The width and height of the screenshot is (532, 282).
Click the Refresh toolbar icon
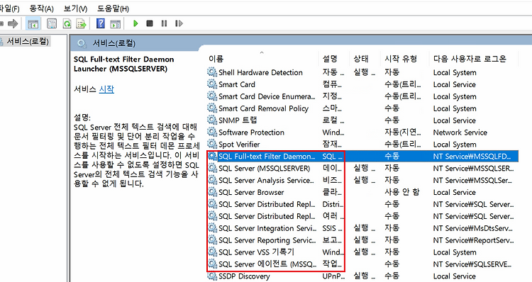tap(67, 23)
